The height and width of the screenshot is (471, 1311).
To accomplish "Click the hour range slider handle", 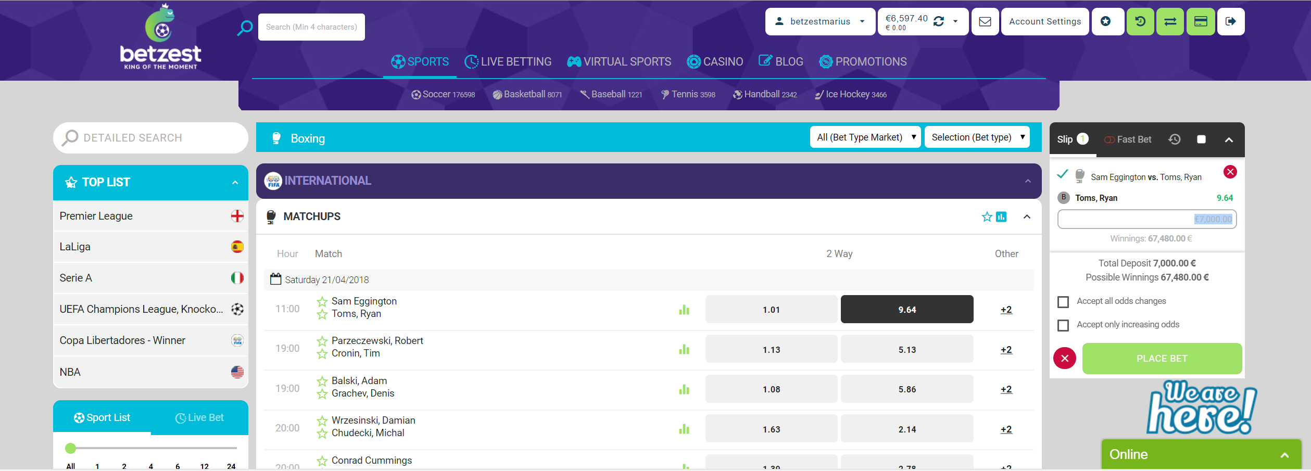I will pyautogui.click(x=71, y=448).
